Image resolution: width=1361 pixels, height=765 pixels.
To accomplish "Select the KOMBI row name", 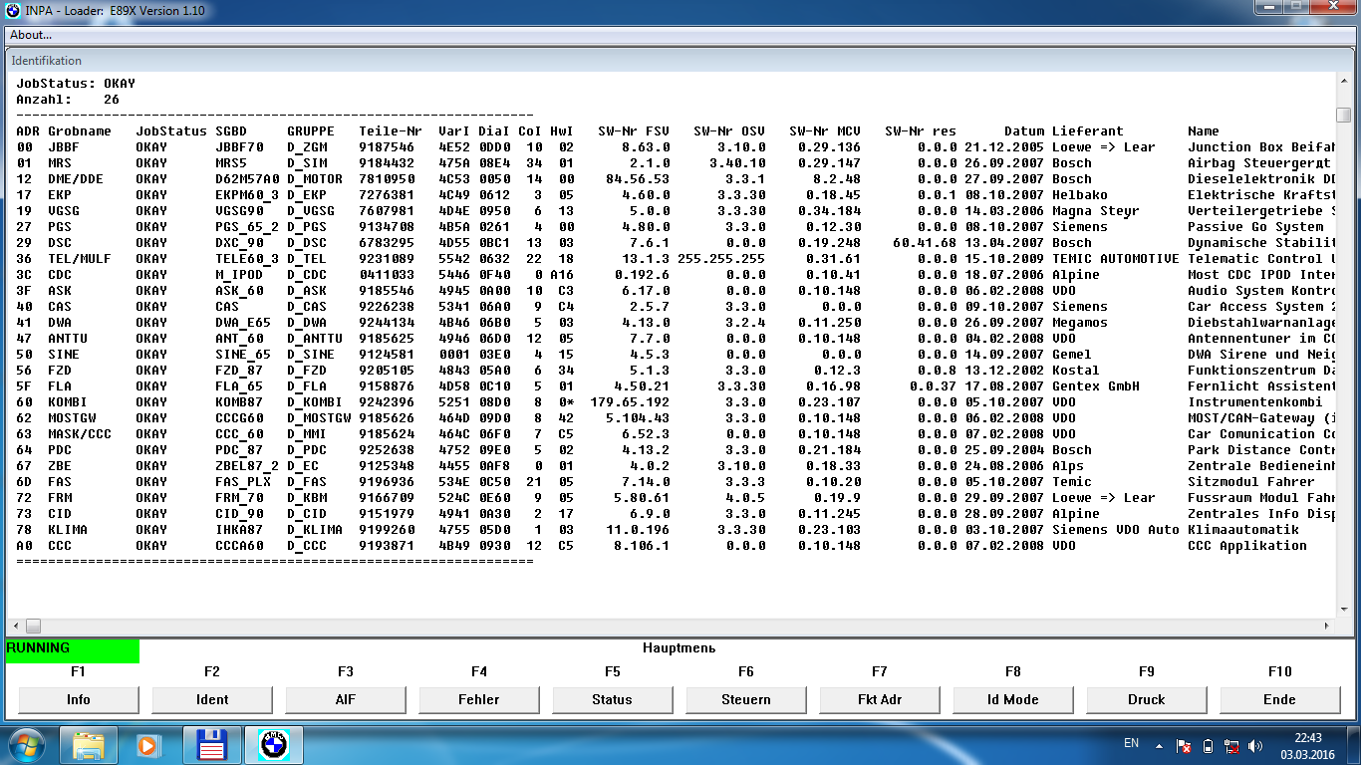I will pyautogui.click(x=68, y=402).
